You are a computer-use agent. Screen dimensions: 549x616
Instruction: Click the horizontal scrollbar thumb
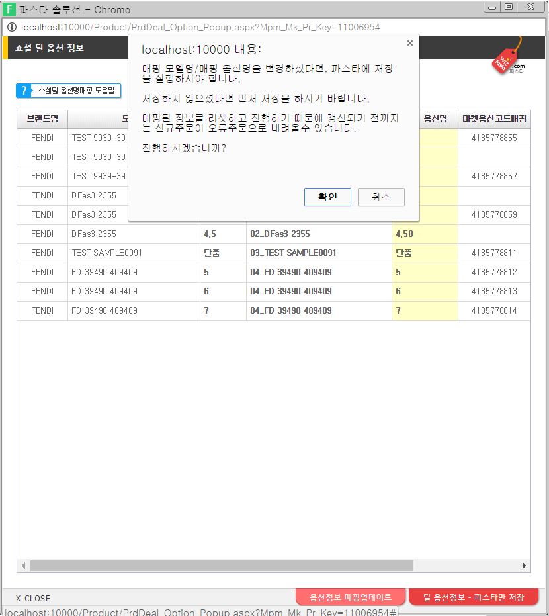222,566
